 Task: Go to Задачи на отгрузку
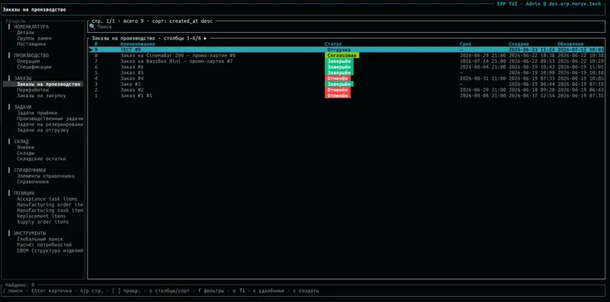pyautogui.click(x=43, y=130)
